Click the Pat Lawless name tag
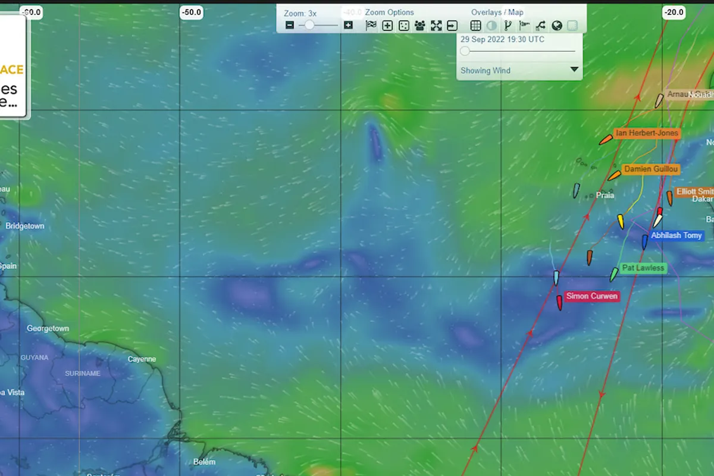 tap(643, 268)
